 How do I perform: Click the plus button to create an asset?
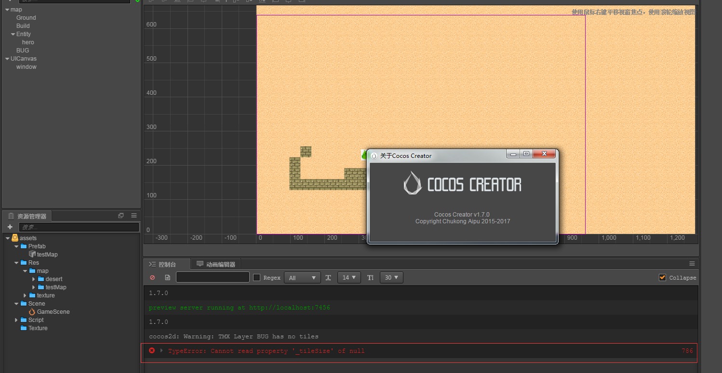10,227
